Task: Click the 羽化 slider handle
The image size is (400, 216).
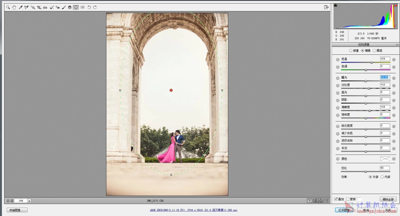Action: [x=365, y=171]
